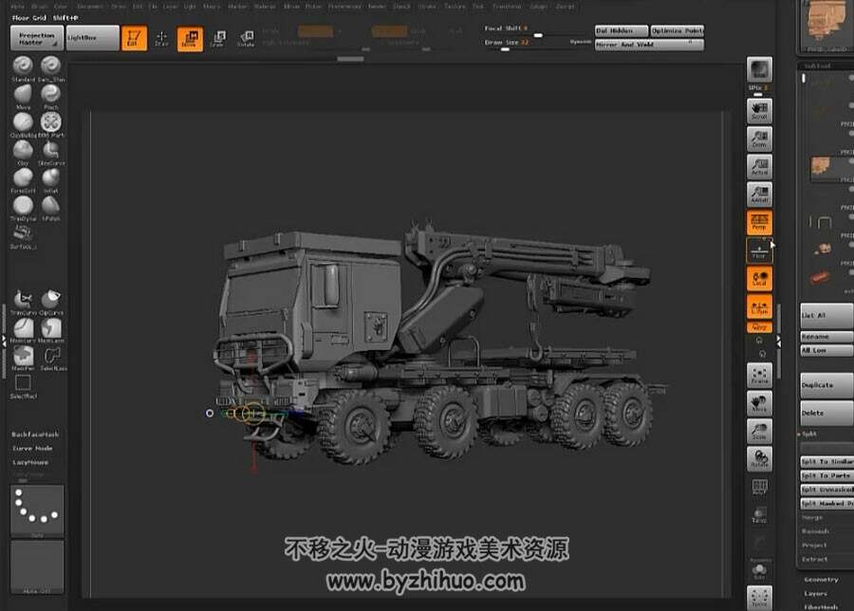Screen dimensions: 854x611
Task: Toggle Edit mode
Action: pyautogui.click(x=134, y=39)
